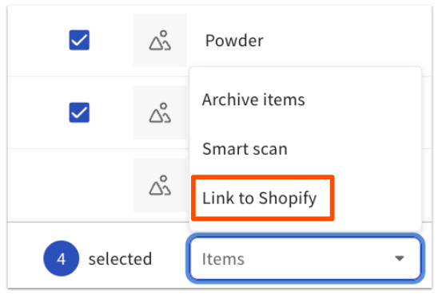The image size is (438, 295).
Task: Select the Link to Shopify option
Action: tap(259, 198)
